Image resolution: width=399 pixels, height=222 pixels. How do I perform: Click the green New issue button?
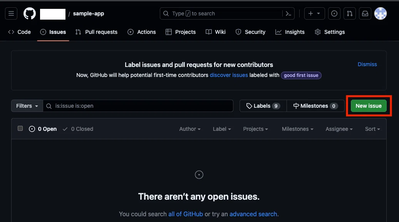[x=369, y=106]
